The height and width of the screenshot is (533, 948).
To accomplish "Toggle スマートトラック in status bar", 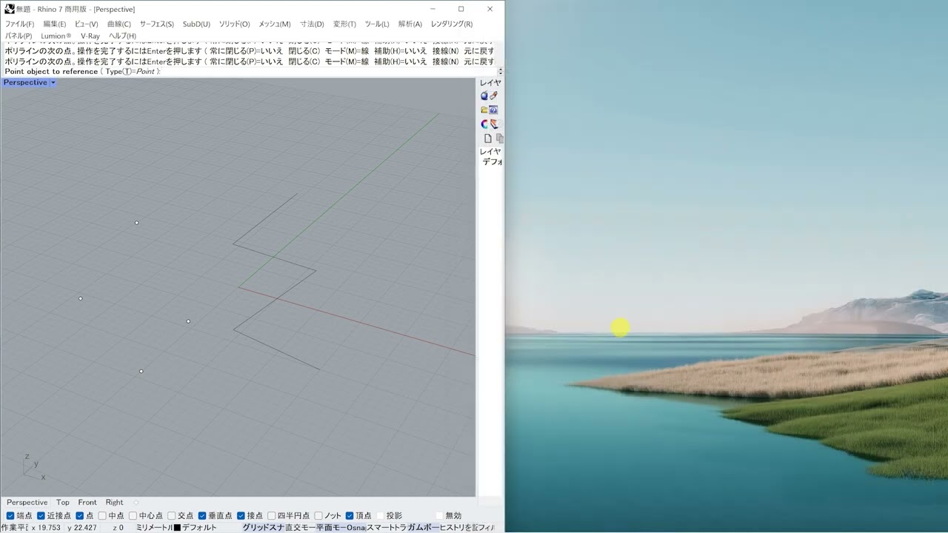I will pyautogui.click(x=387, y=528).
